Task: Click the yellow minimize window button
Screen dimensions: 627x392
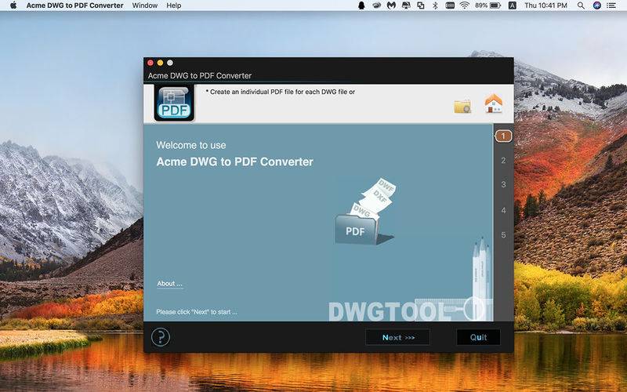Action: tap(160, 63)
